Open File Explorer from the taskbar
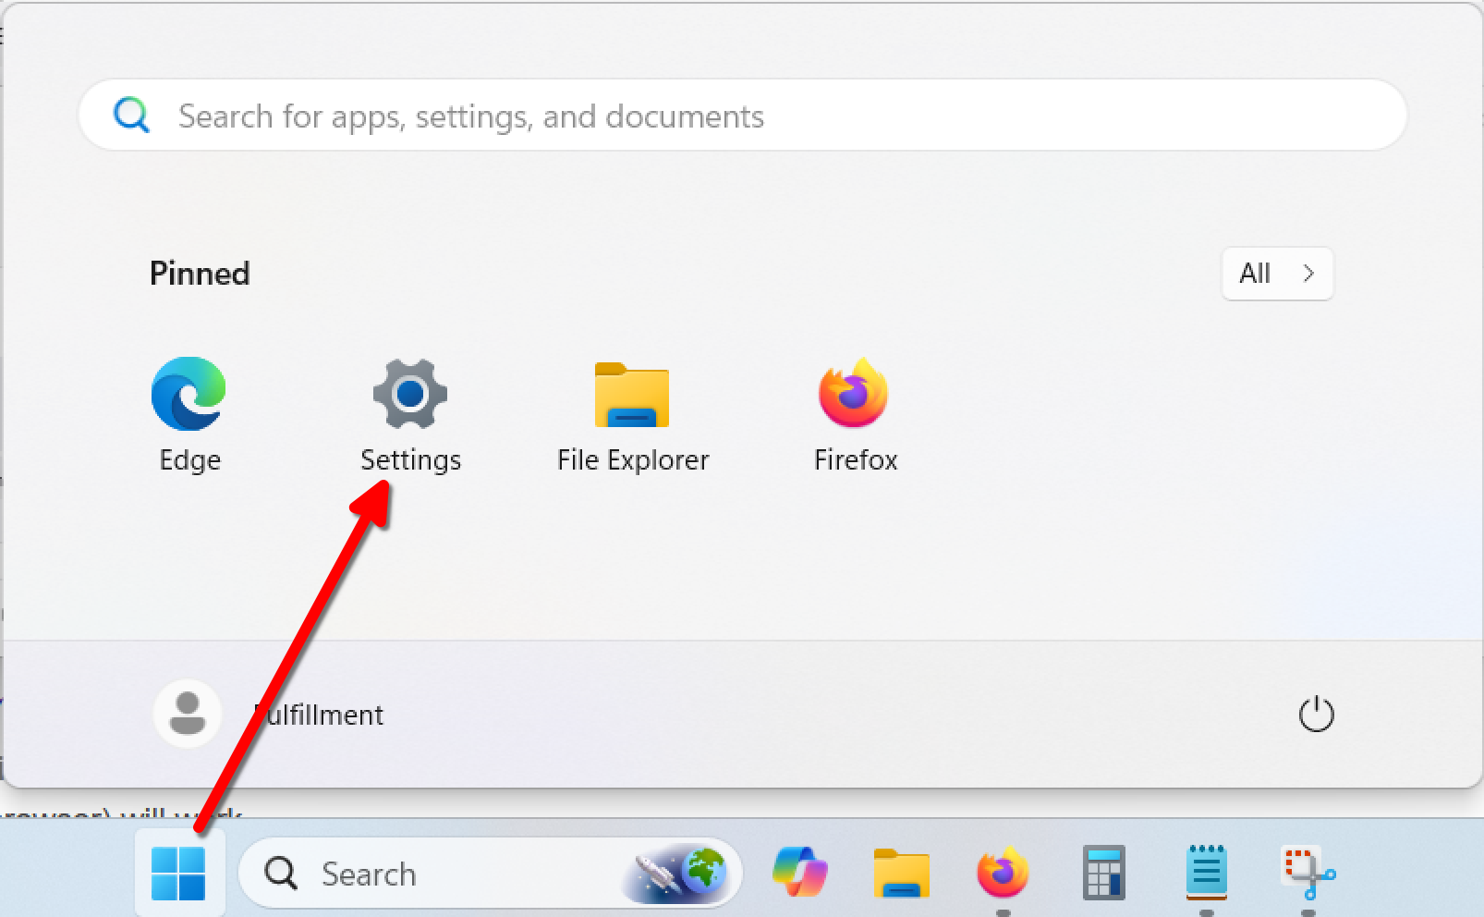Screen dimensions: 1484x917 (901, 874)
